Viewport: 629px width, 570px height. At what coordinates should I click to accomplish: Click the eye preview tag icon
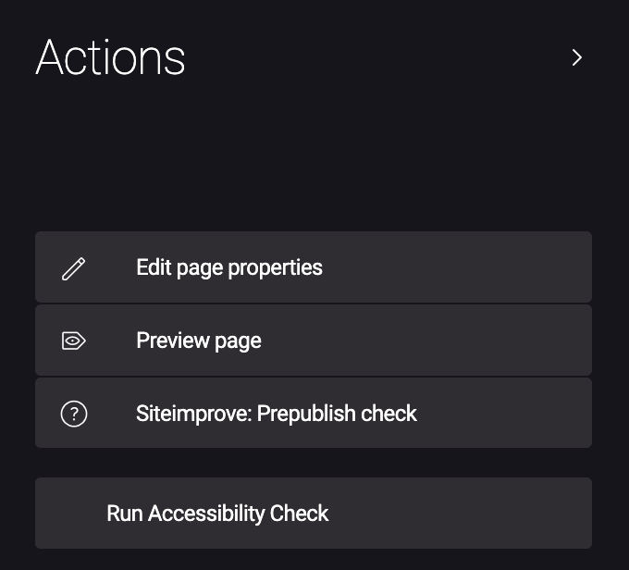(x=73, y=341)
